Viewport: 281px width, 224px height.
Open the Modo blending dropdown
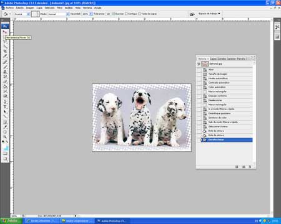coord(59,14)
